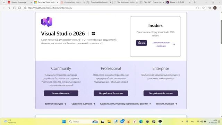The image size is (222, 125).
Task: Open the Windows Start menu
Action: [64, 122]
